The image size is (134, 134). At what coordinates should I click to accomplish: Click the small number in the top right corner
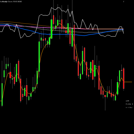click(x=124, y=2)
